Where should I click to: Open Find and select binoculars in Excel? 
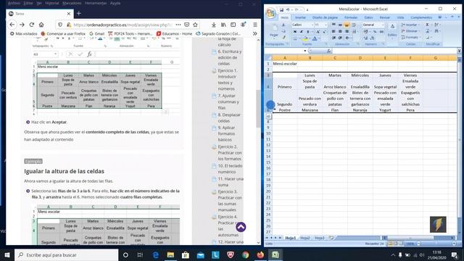point(436,31)
